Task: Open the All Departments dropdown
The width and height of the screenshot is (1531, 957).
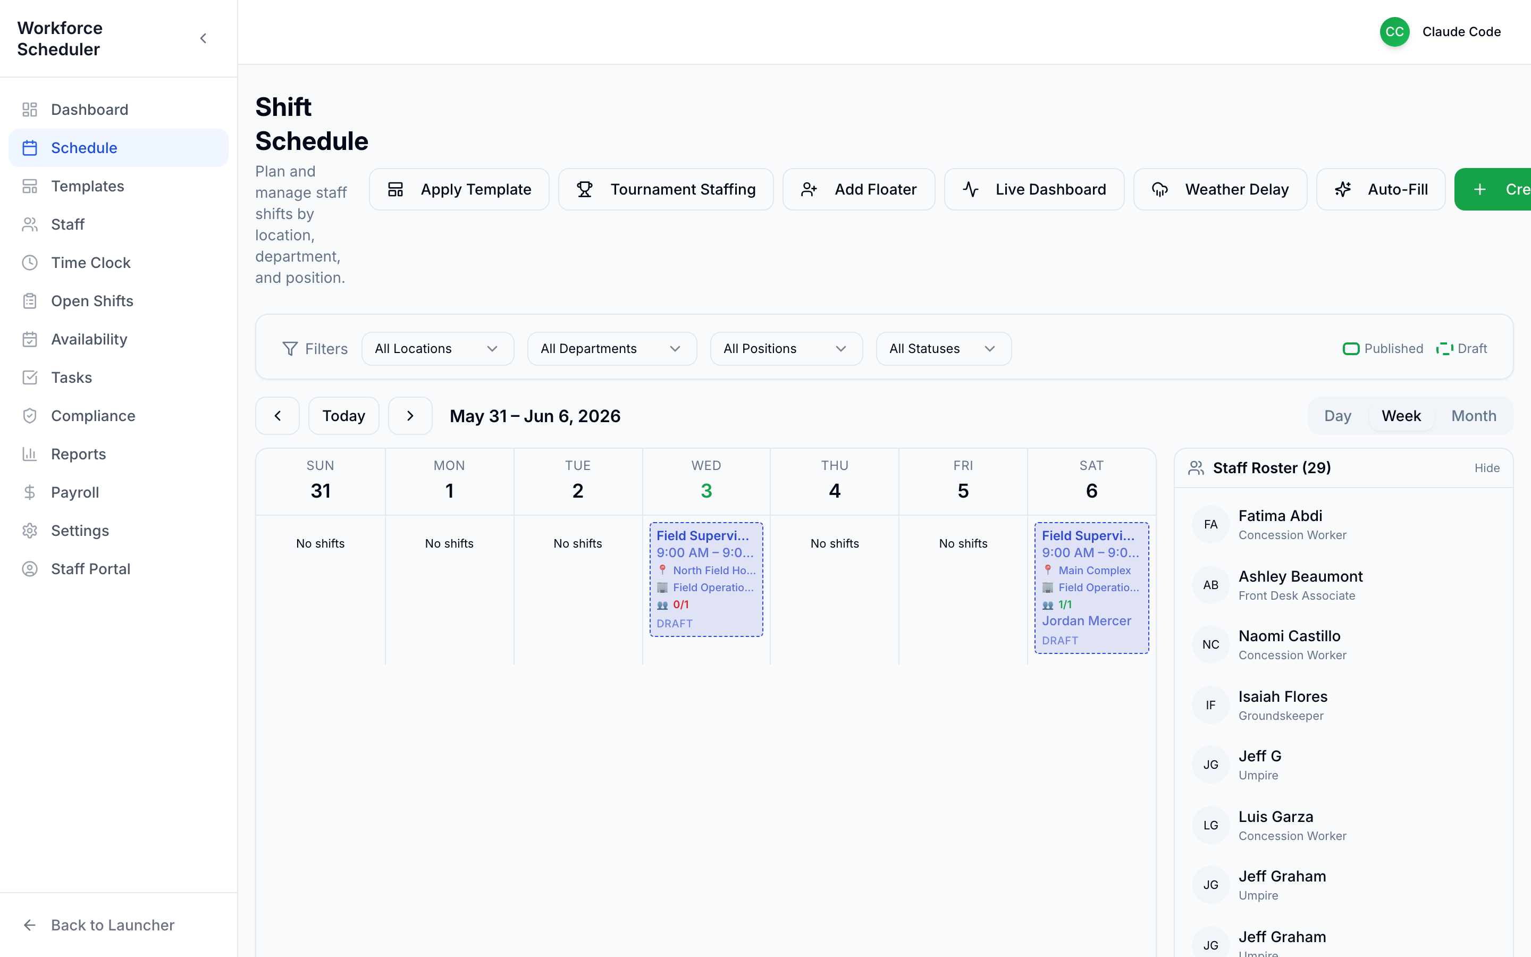Action: pos(612,349)
